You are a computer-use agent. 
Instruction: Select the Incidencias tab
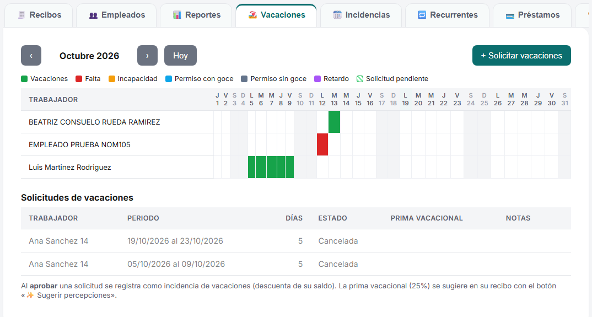361,15
